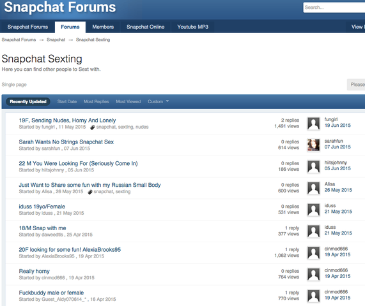Open the Forums tab
This screenshot has height=306, width=365.
coord(70,27)
